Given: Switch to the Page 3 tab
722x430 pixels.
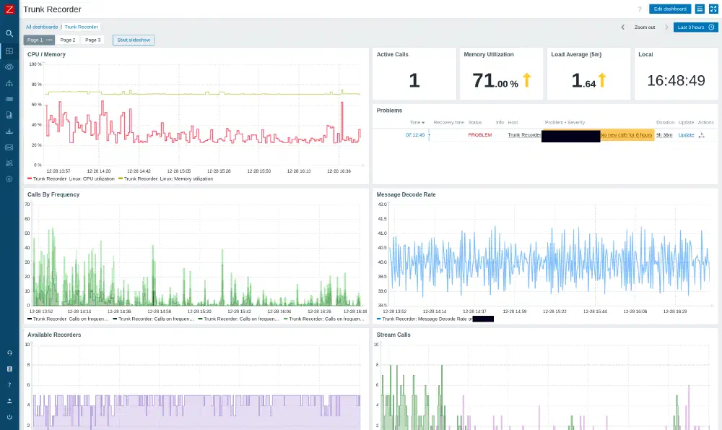Looking at the screenshot, I should 92,40.
